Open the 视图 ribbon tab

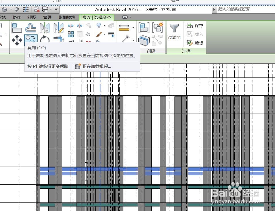pyautogui.click(x=32, y=17)
